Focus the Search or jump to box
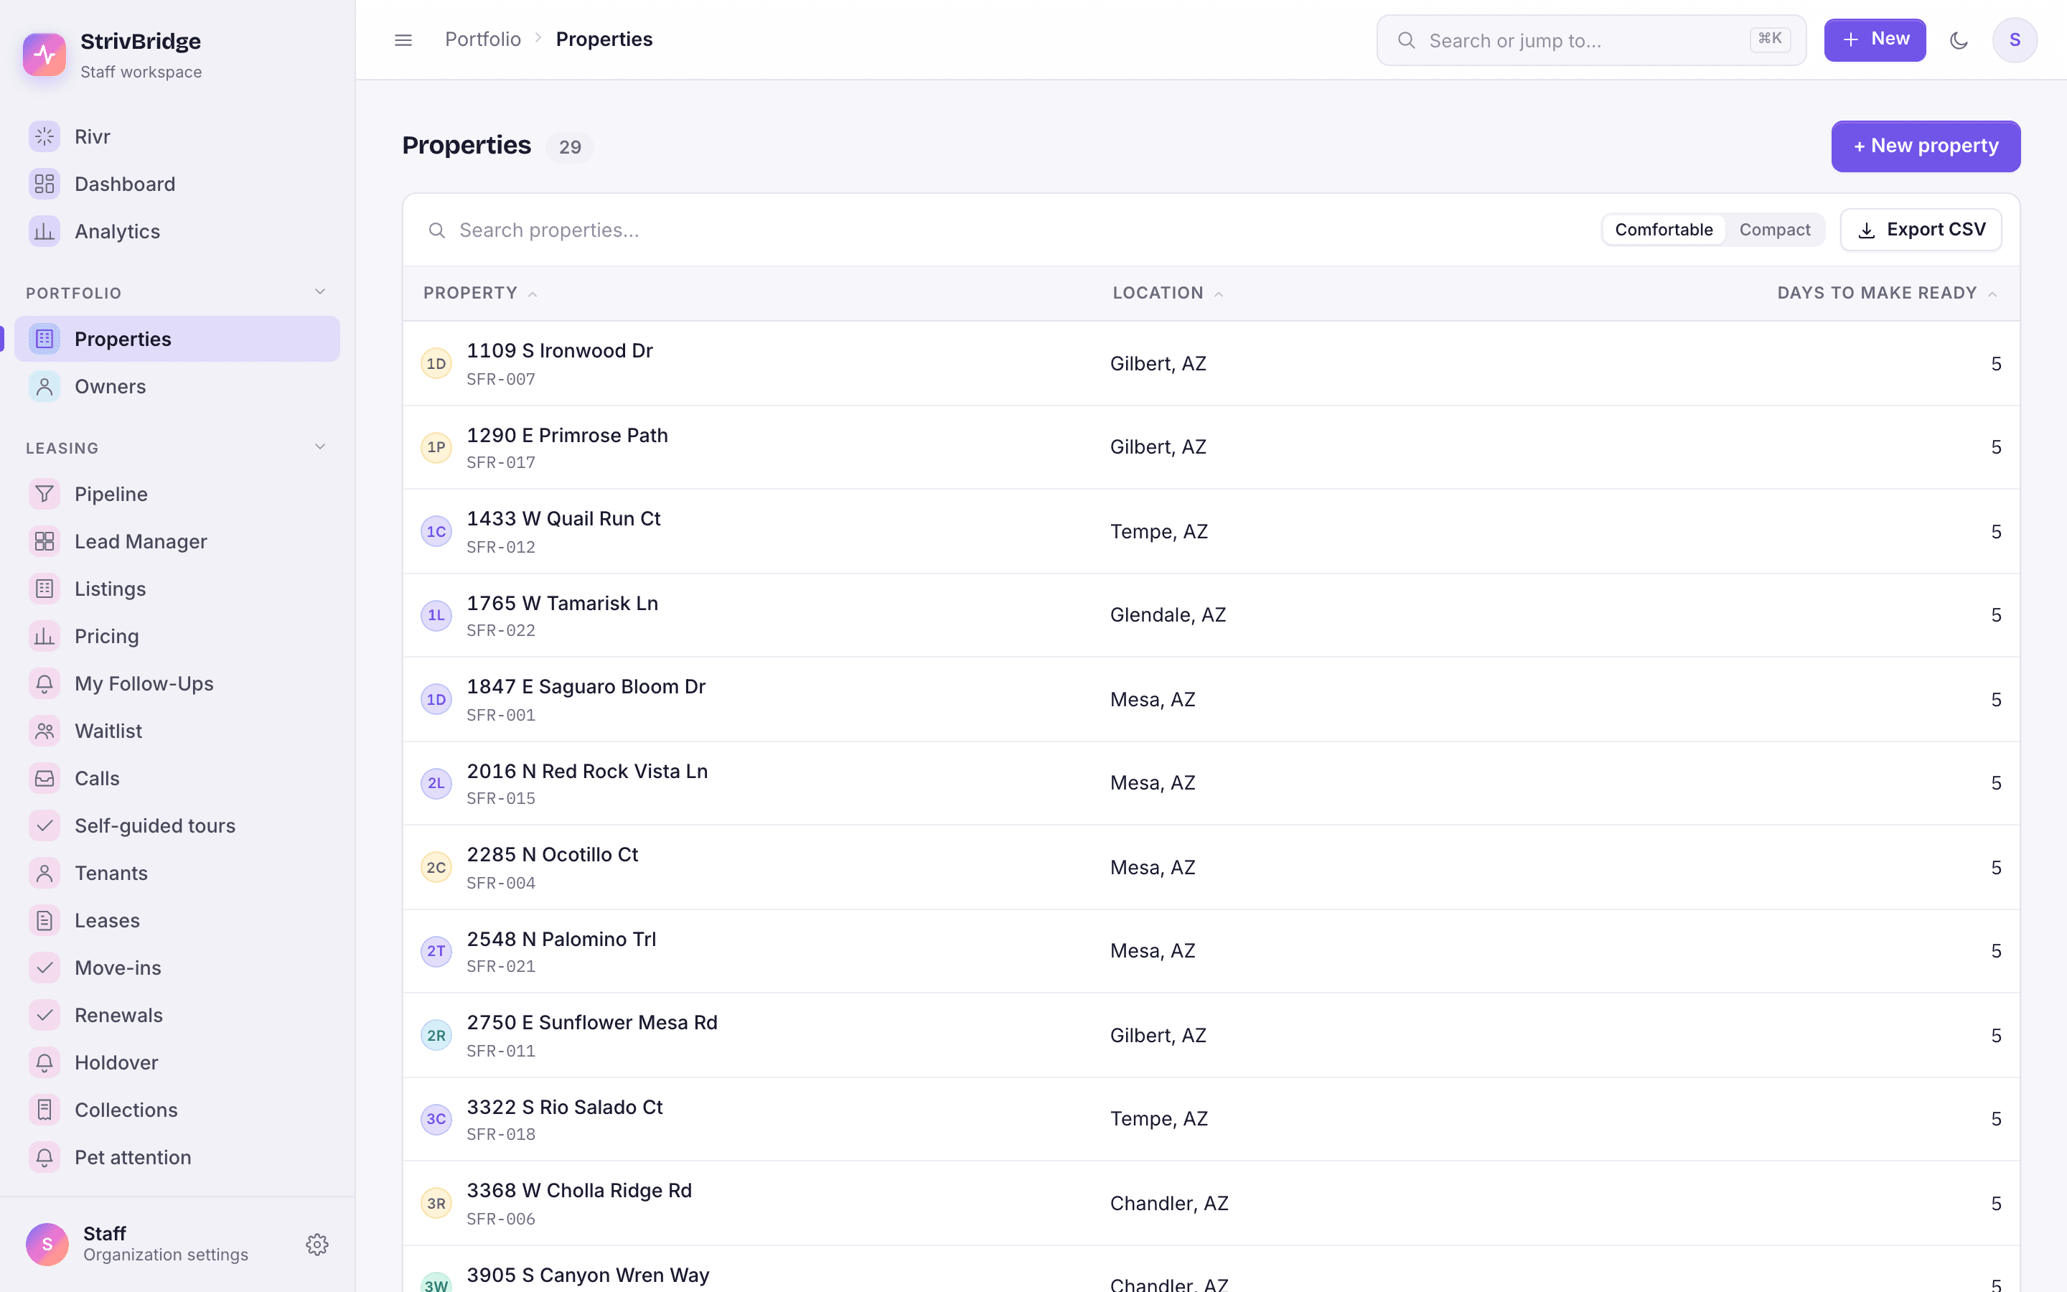The height and width of the screenshot is (1292, 2067). (1591, 40)
